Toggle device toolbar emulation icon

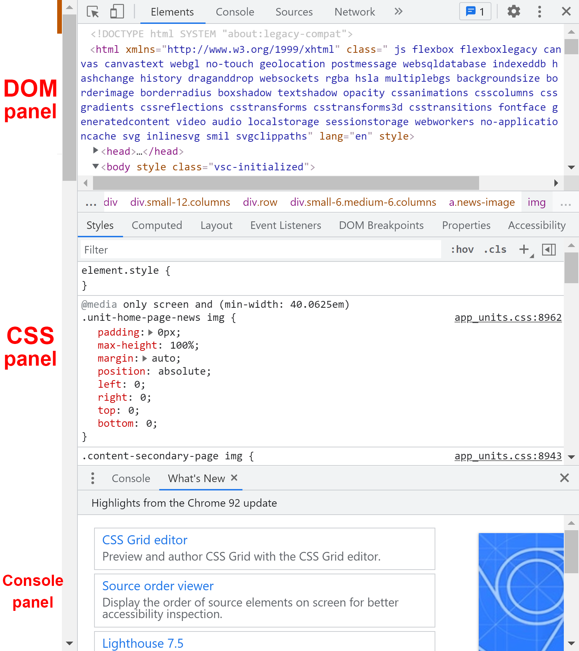[117, 12]
